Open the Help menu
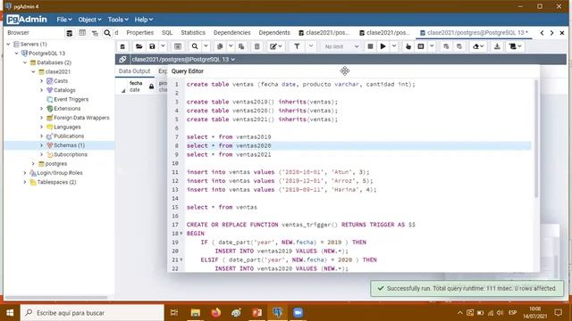572x321 pixels. pyautogui.click(x=143, y=20)
